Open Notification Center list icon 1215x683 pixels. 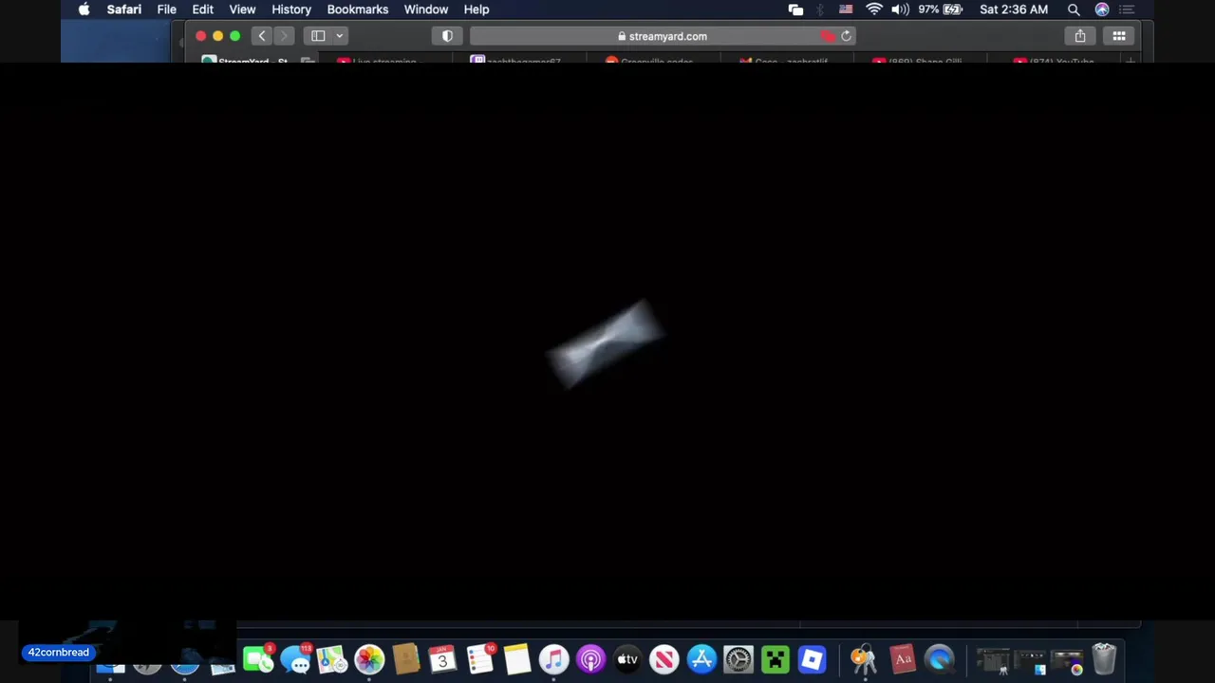pos(1128,9)
